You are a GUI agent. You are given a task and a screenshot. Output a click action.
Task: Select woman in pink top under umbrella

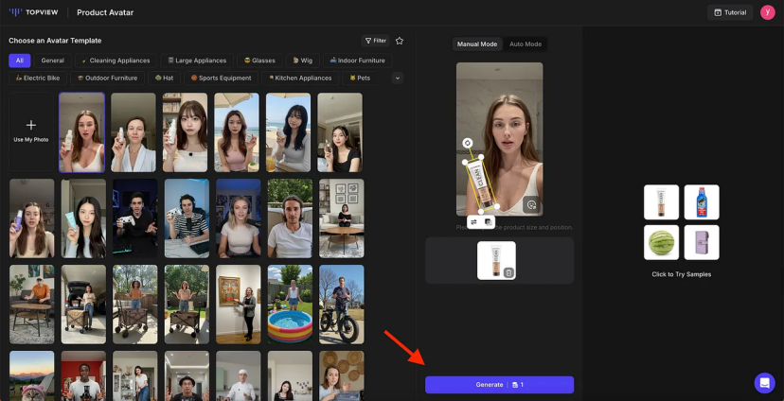[x=237, y=132]
